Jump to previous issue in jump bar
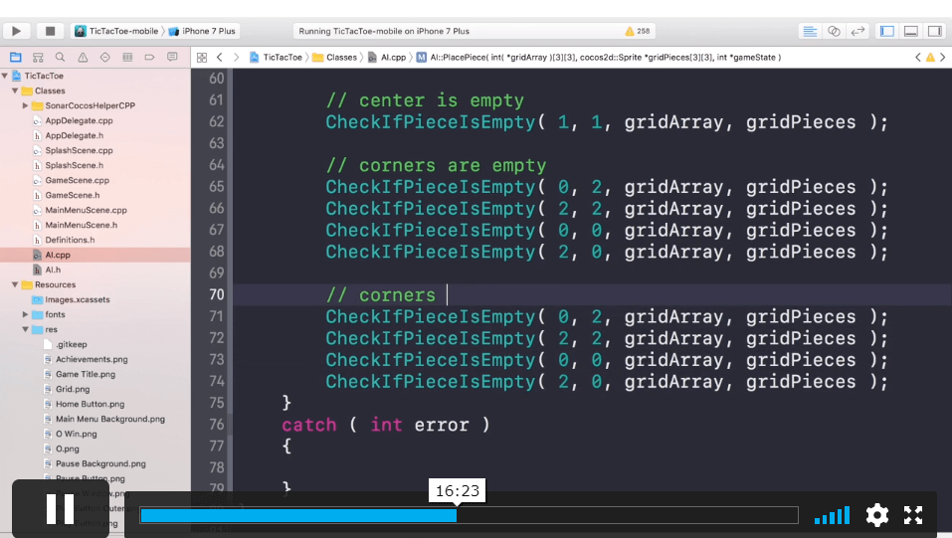The height and width of the screenshot is (538, 952). (917, 57)
